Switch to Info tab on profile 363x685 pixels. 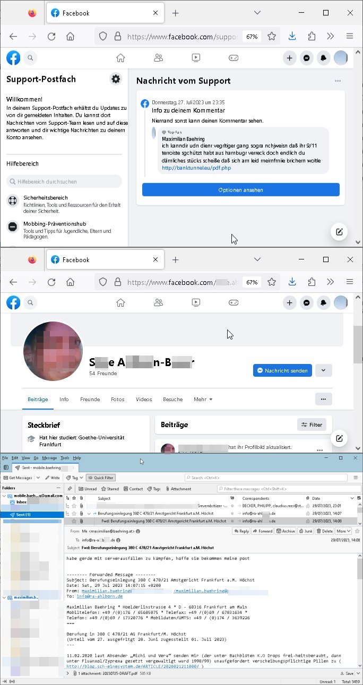click(x=64, y=399)
